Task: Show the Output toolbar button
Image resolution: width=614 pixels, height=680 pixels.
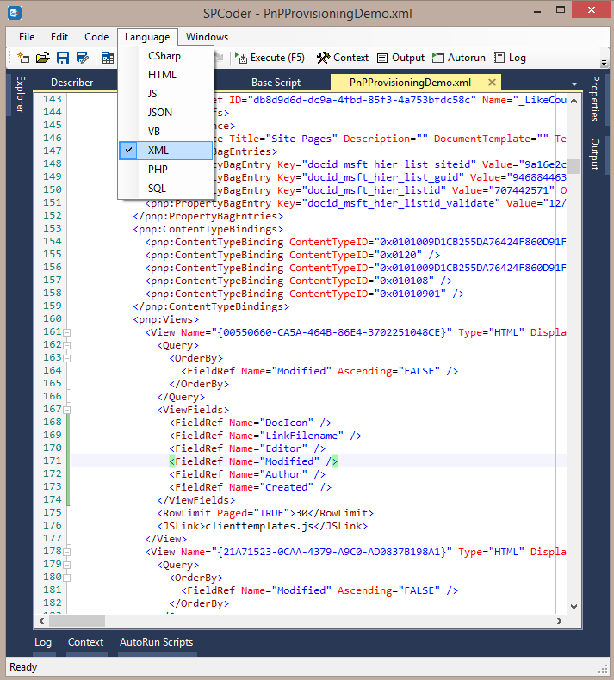Action: click(400, 58)
